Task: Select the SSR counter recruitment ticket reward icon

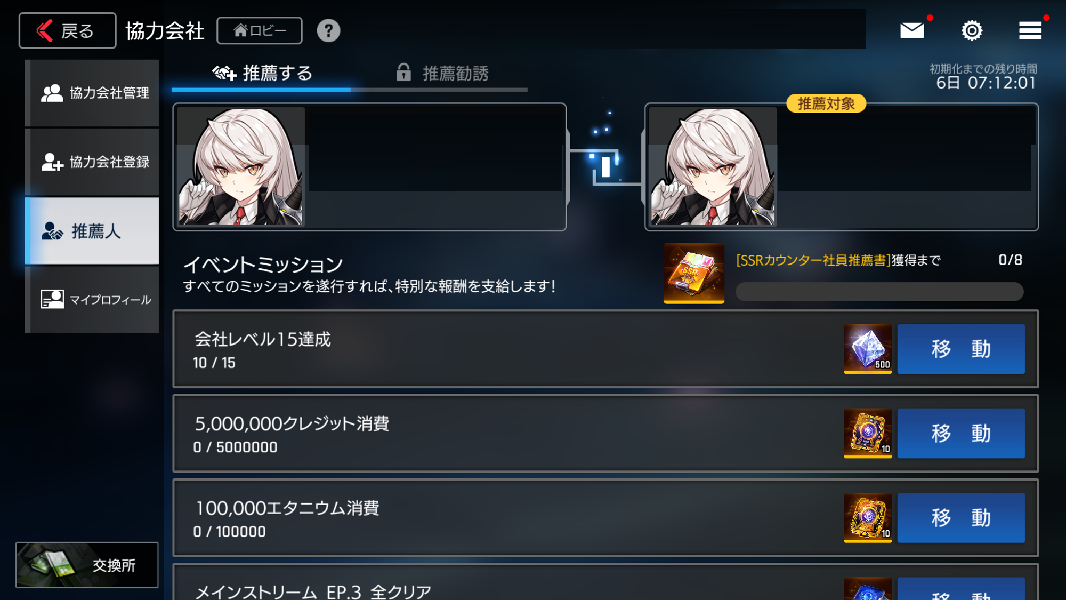Action: point(693,273)
